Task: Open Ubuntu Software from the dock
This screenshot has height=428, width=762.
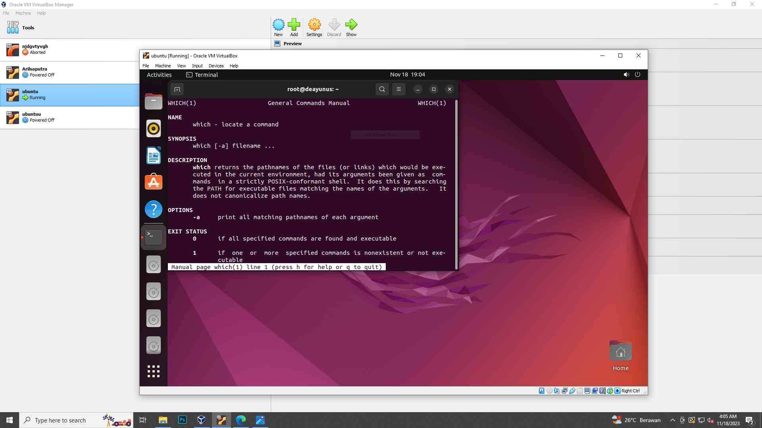Action: [x=154, y=182]
